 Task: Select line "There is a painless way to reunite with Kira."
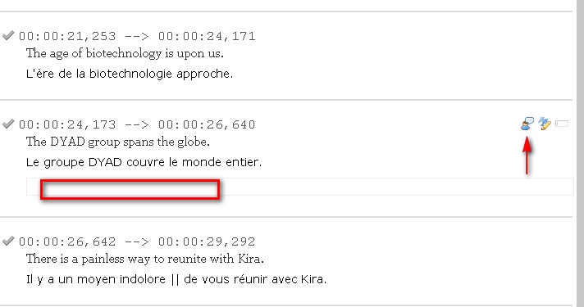pyautogui.click(x=145, y=259)
